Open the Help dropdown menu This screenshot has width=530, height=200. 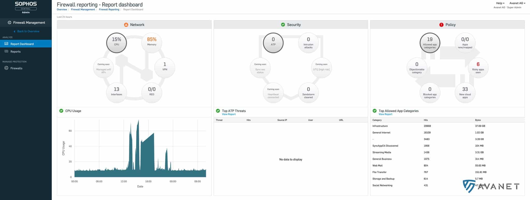(500, 3)
